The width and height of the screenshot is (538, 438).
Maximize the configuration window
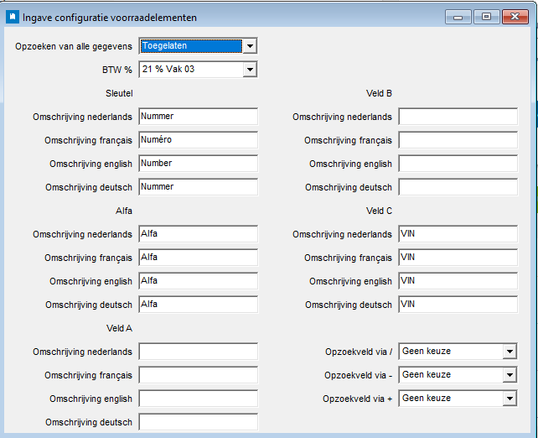point(485,15)
